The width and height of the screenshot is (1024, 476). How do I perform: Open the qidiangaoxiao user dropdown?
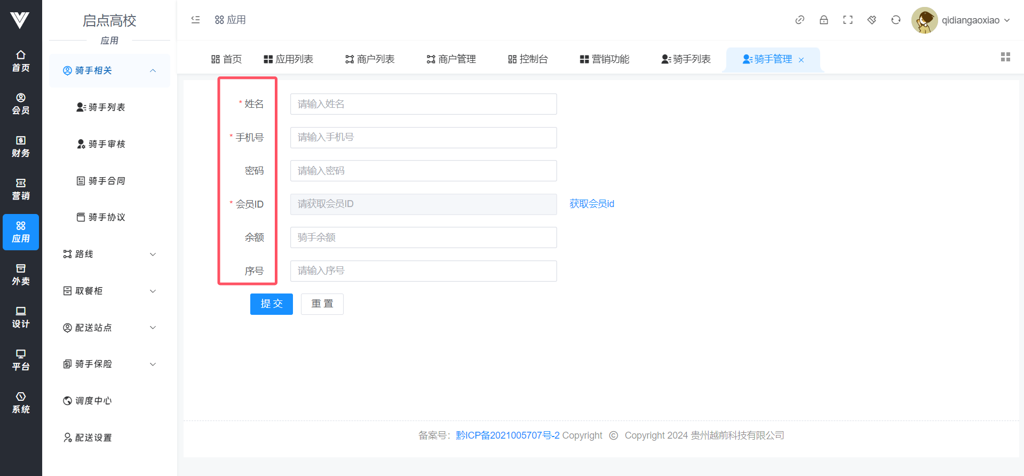tap(961, 20)
